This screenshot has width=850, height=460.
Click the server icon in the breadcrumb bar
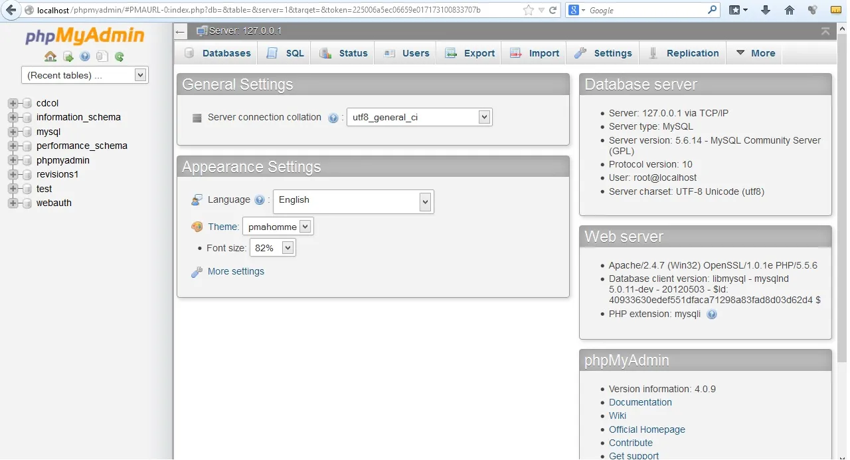click(x=202, y=31)
